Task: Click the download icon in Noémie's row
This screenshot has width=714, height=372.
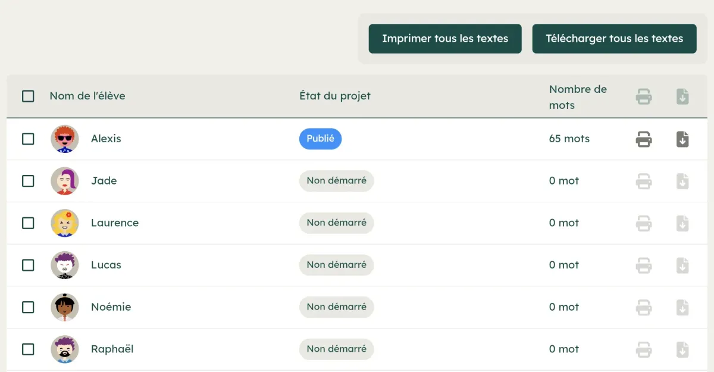Action: [x=682, y=308]
